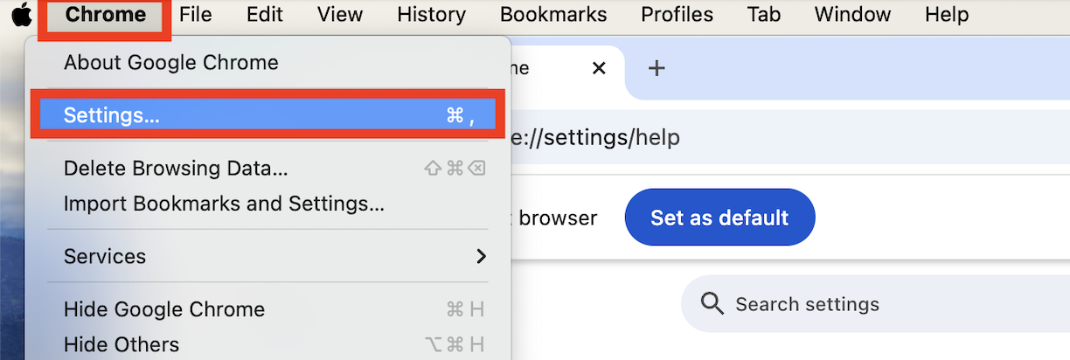
Task: Open the Bookmarks menu
Action: [x=553, y=15]
